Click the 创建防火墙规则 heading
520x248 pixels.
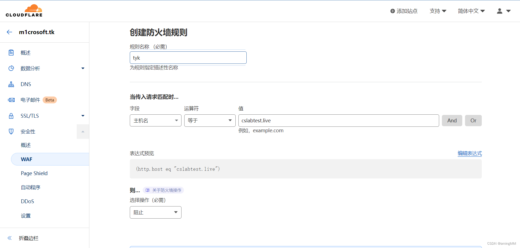pyautogui.click(x=158, y=32)
